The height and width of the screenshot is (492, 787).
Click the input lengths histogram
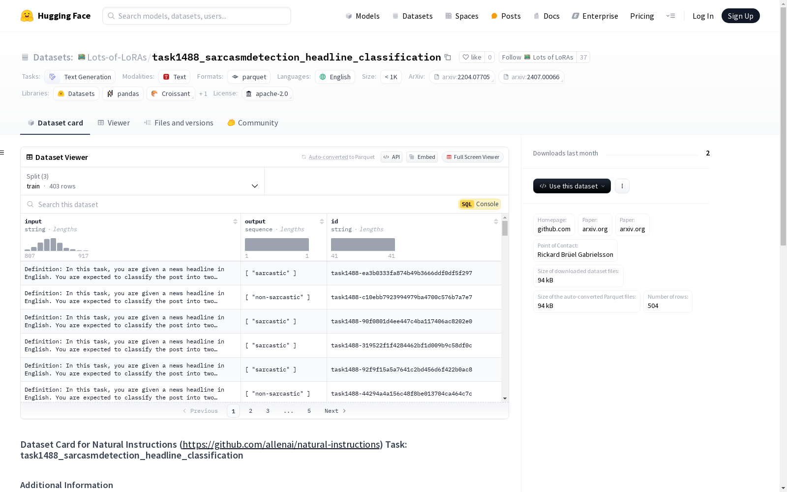tap(57, 245)
